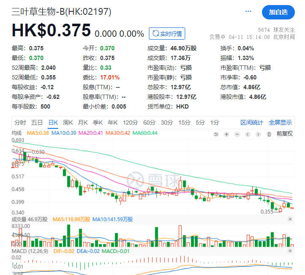This screenshot has height=275, width=305.
Task: Click the 总市值 value 4.86亿
Action: point(252,87)
